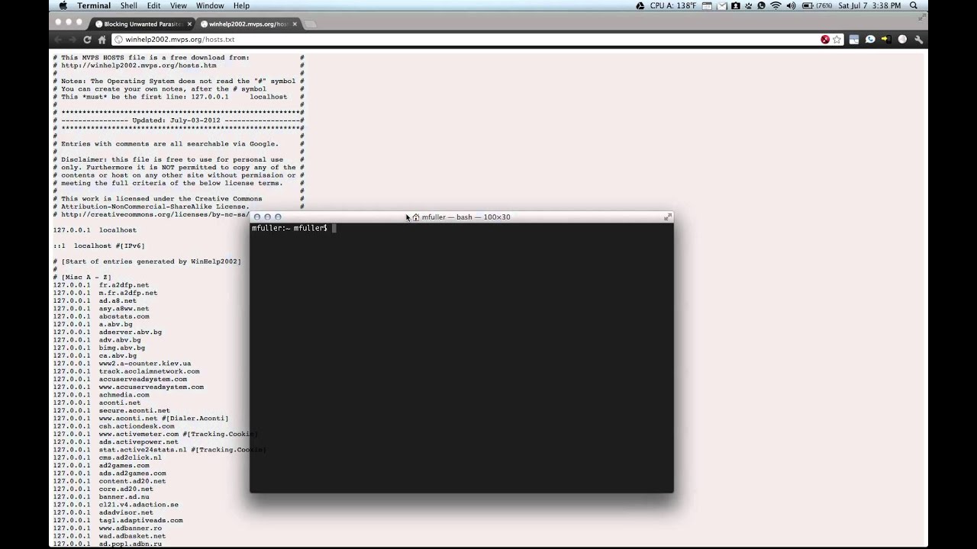Click the content.ad20.net host entry
Viewport: 977px width, 549px height.
pyautogui.click(x=132, y=481)
